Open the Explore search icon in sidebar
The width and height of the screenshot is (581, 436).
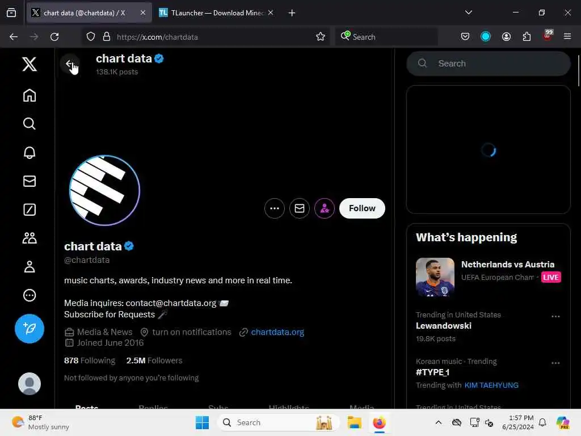(30, 123)
